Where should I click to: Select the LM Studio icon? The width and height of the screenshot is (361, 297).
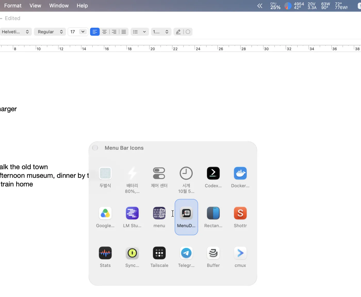(x=132, y=213)
